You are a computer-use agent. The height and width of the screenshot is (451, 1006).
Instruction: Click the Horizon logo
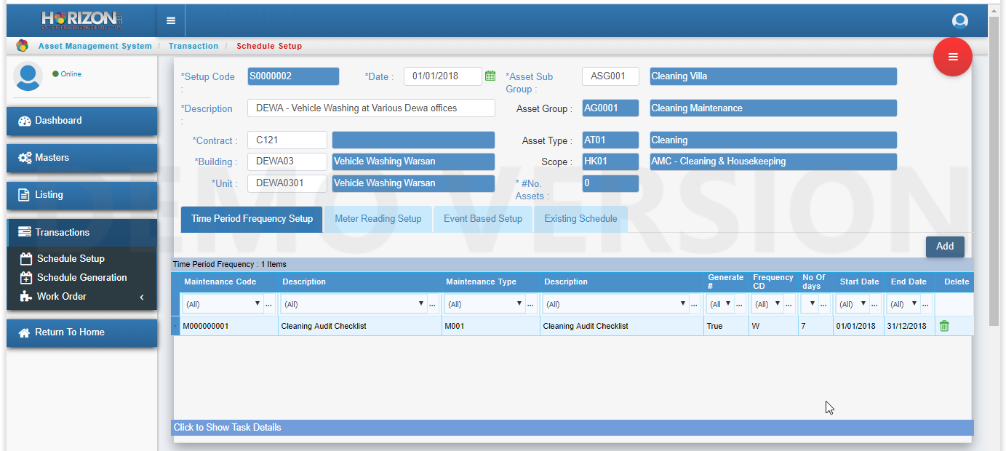click(82, 20)
